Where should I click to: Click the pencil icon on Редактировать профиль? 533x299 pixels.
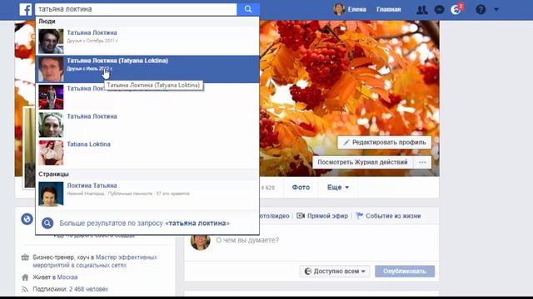click(346, 142)
